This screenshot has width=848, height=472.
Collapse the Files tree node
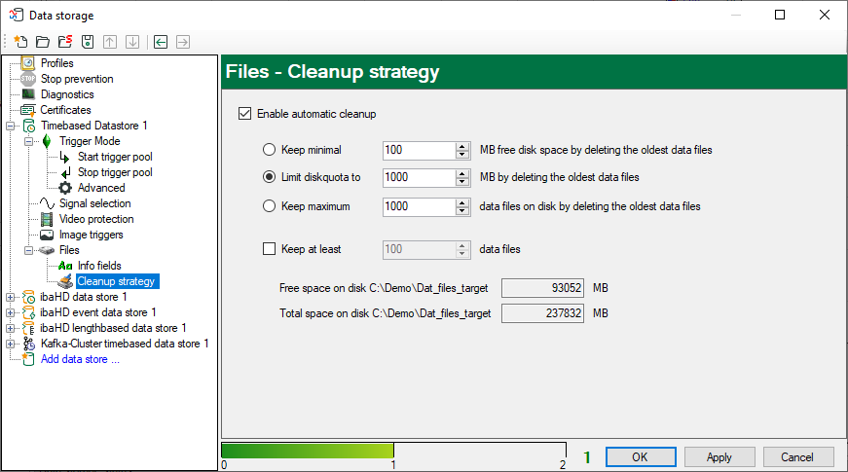coord(28,250)
